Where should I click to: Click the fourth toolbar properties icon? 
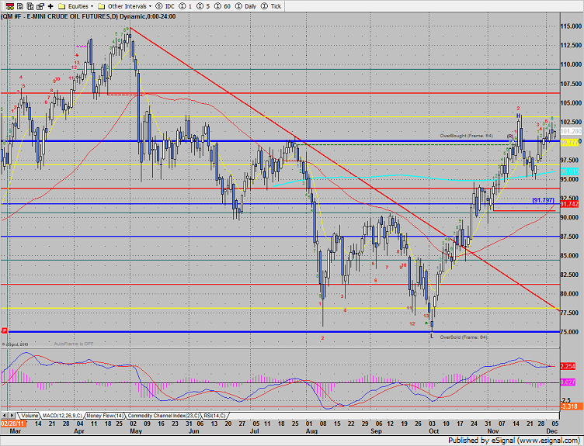click(40, 6)
